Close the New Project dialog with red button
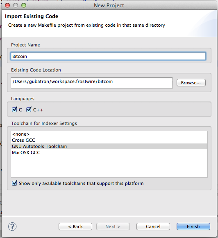The image size is (218, 238). [x=7, y=5]
